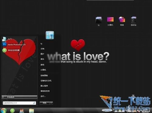Screen dimensions: 152x113
Task: Open 文档 from the Start menu
Action: 43,49
